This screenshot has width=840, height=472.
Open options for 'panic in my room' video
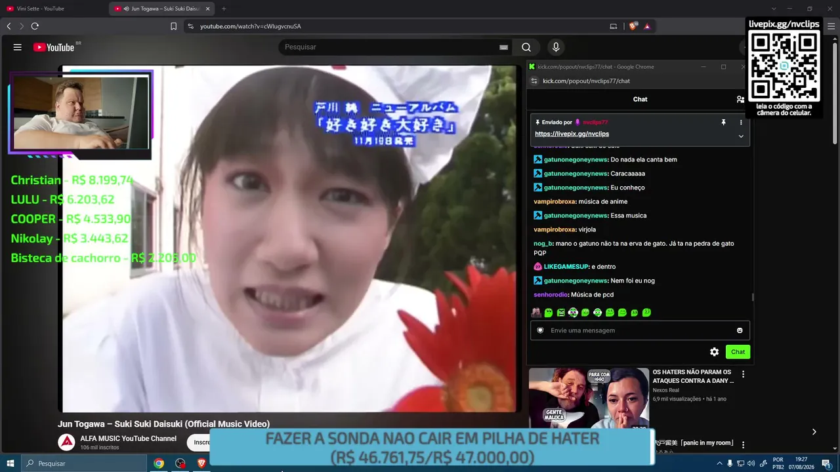point(743,445)
